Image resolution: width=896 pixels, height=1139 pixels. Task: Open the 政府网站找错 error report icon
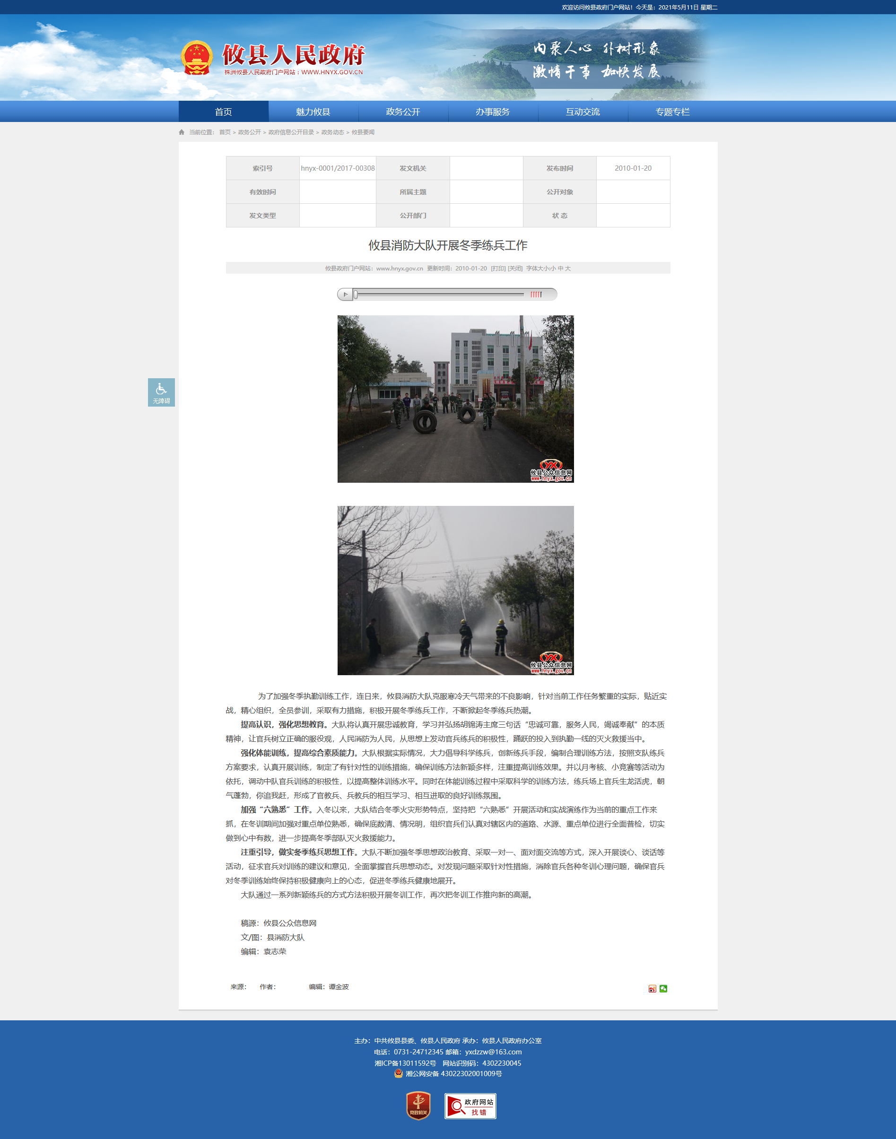[x=470, y=1106]
